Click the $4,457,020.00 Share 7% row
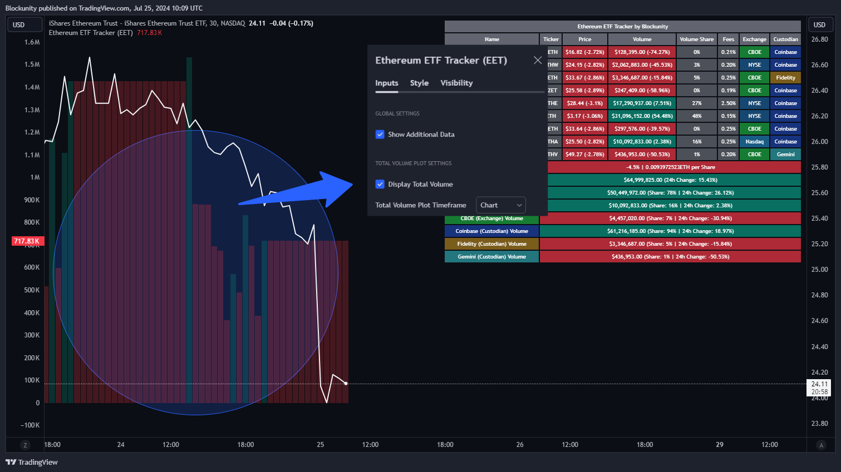 click(670, 218)
